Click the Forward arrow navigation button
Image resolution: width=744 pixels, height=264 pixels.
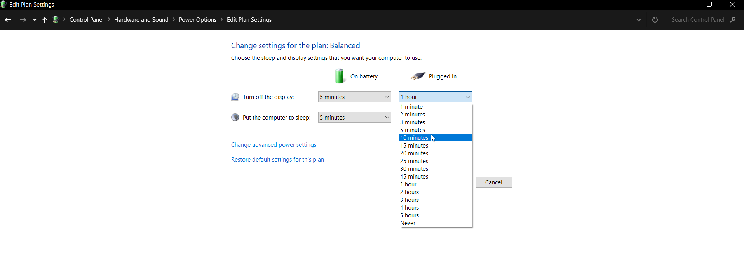[23, 20]
